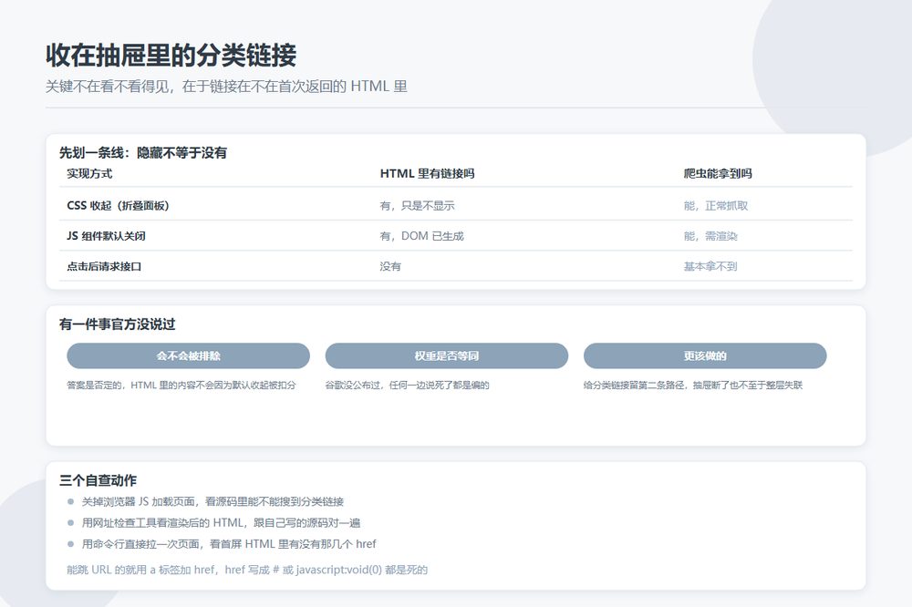Click the cell 基本拿不到
The image size is (912, 607).
[710, 266]
